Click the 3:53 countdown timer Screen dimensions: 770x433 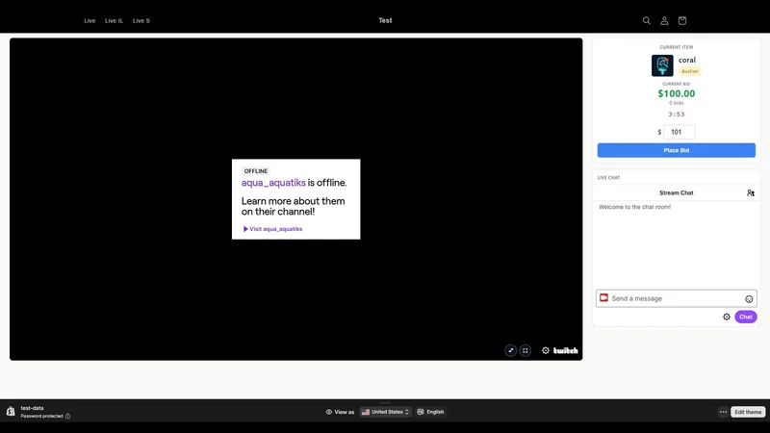[677, 115]
